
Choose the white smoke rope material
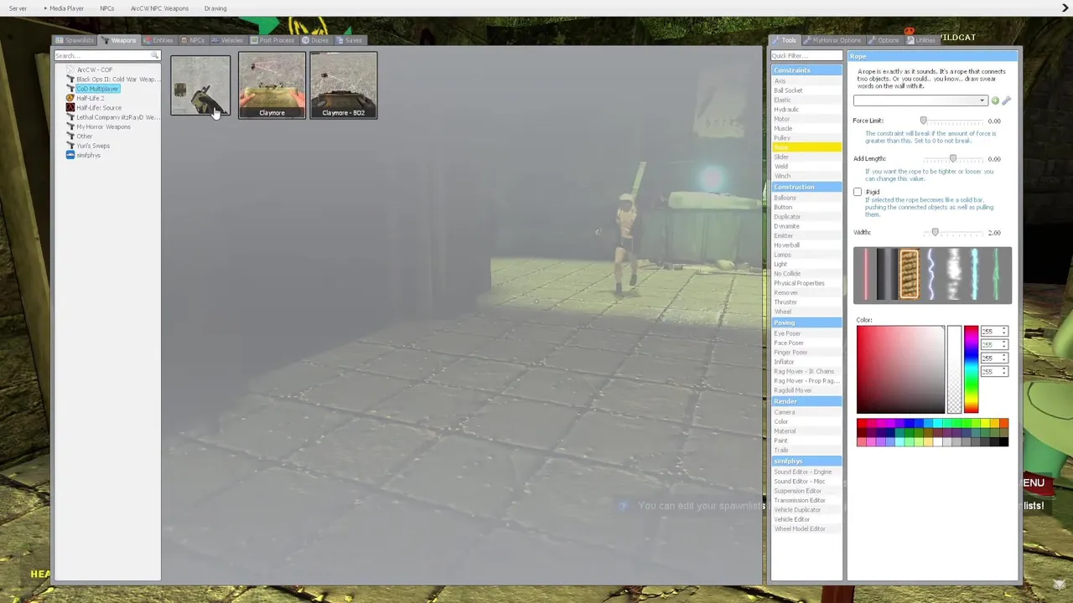coord(952,275)
